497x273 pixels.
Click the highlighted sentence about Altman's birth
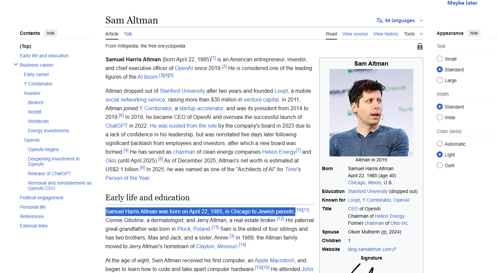[x=200, y=211]
